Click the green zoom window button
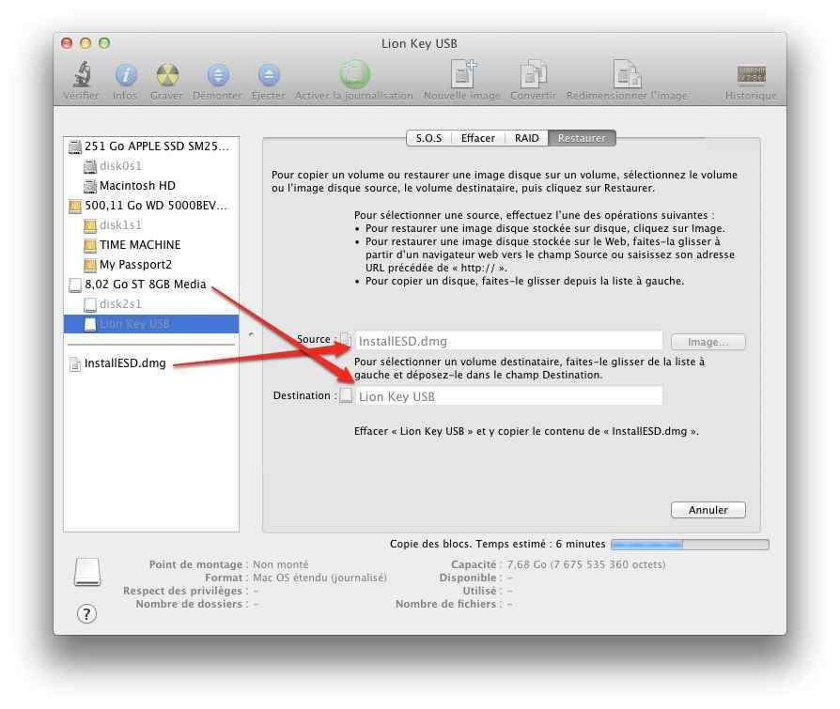 (104, 43)
